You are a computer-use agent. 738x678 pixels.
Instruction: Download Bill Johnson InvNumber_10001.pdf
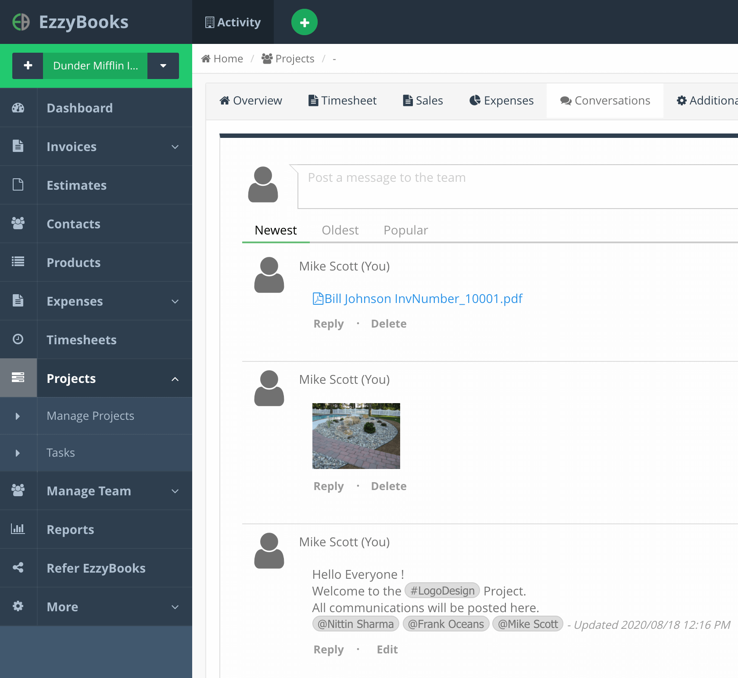418,298
